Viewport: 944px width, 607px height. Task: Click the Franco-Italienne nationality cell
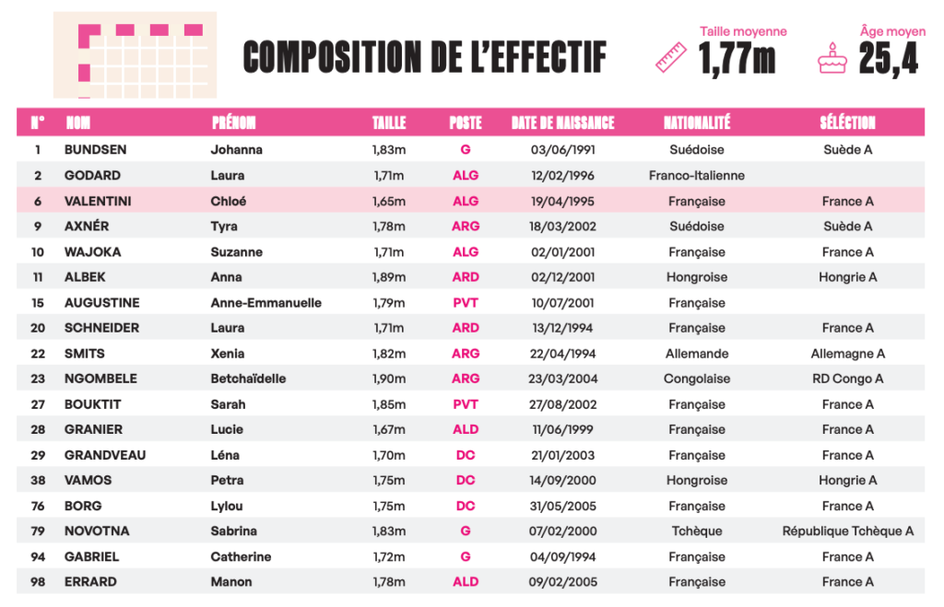(x=697, y=175)
